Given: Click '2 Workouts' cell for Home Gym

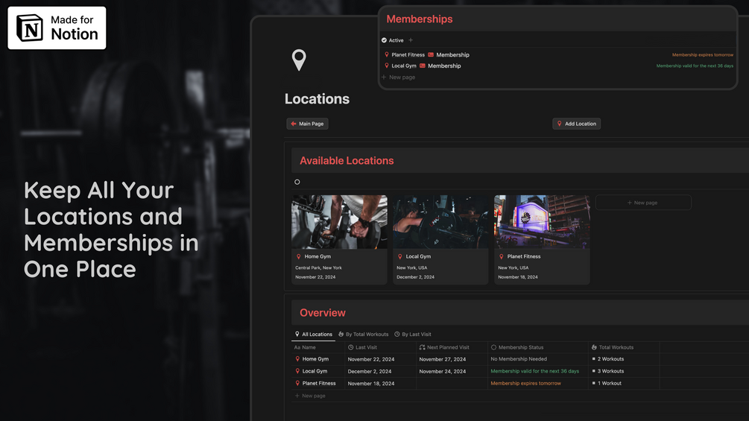Looking at the screenshot, I should pos(624,359).
